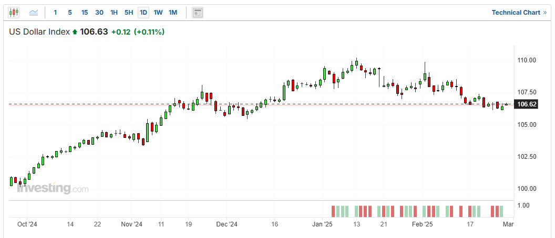555x238 pixels.
Task: Click the date label 22 in October
Action: point(98,224)
